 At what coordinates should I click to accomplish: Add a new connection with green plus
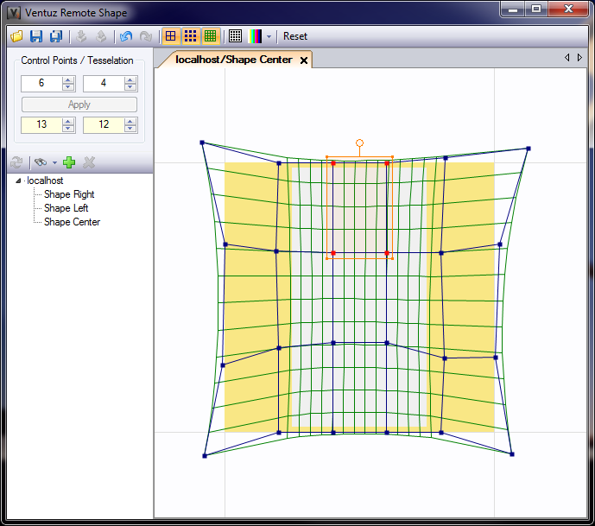70,162
